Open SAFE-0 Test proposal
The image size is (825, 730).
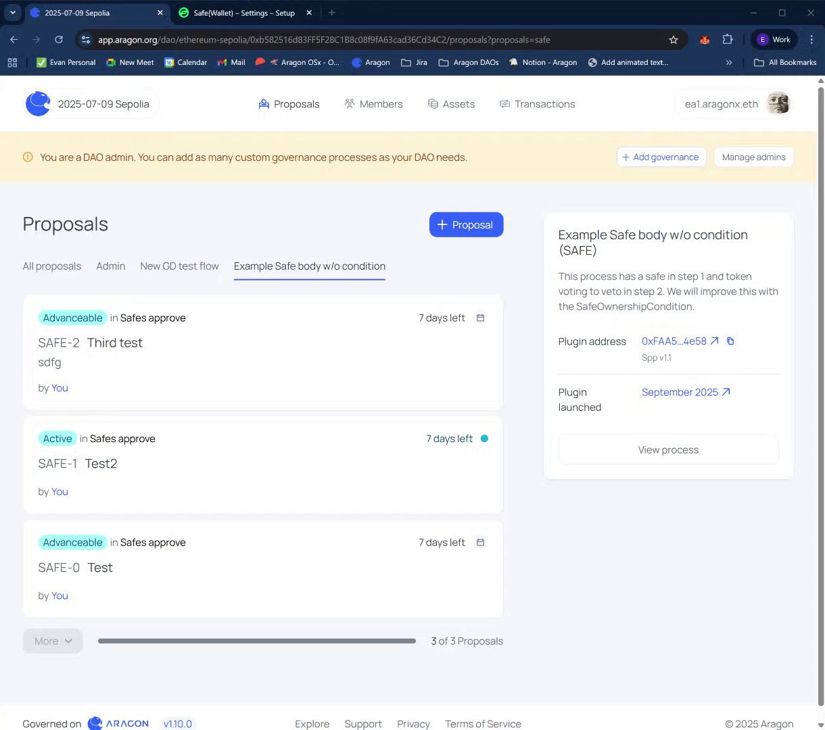click(x=263, y=568)
